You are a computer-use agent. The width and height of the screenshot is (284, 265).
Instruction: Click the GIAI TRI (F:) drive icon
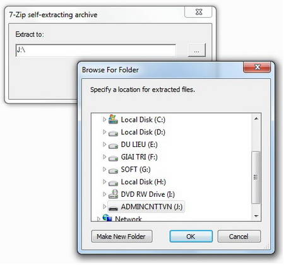coord(113,158)
